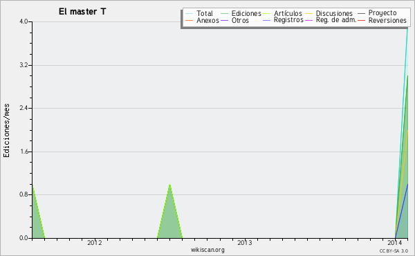
Task: Click the 2014 x-axis label
Action: [395, 242]
